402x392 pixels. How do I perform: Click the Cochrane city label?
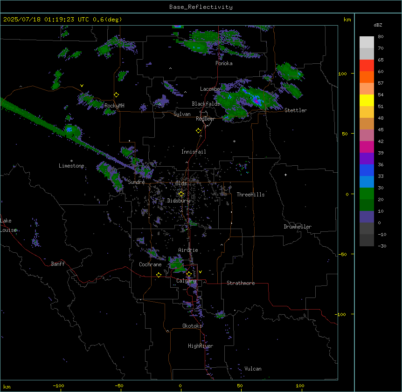point(150,264)
